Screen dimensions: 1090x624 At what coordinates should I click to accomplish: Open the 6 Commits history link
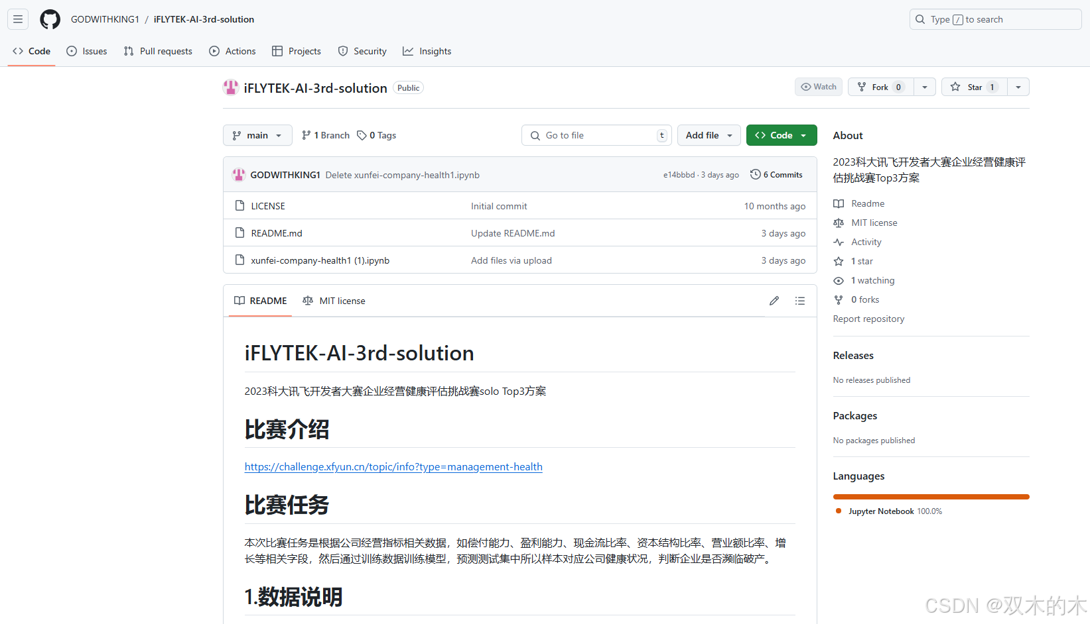click(x=776, y=174)
